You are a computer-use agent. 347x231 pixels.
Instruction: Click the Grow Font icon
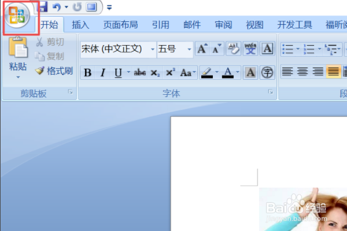202,49
